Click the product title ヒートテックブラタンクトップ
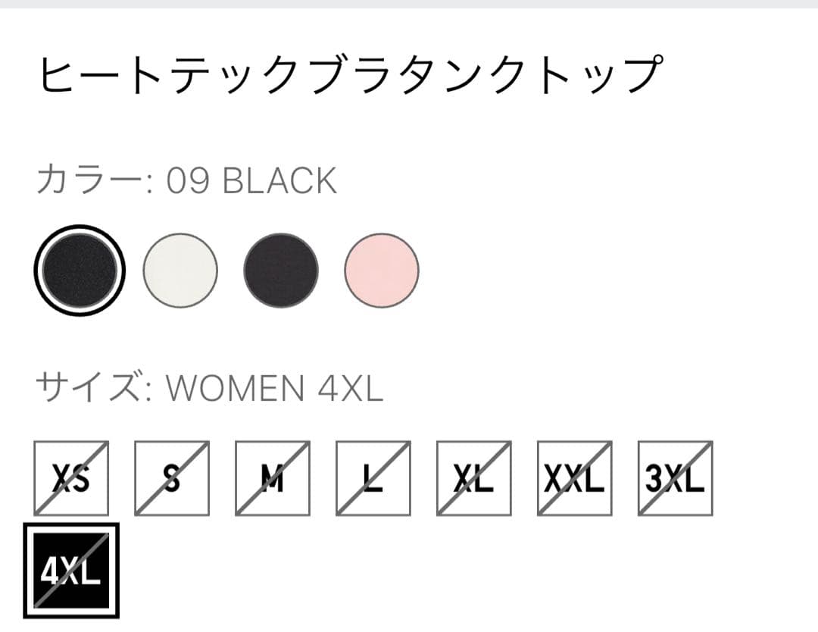Screen dimensions: 818x632 pyautogui.click(x=350, y=76)
